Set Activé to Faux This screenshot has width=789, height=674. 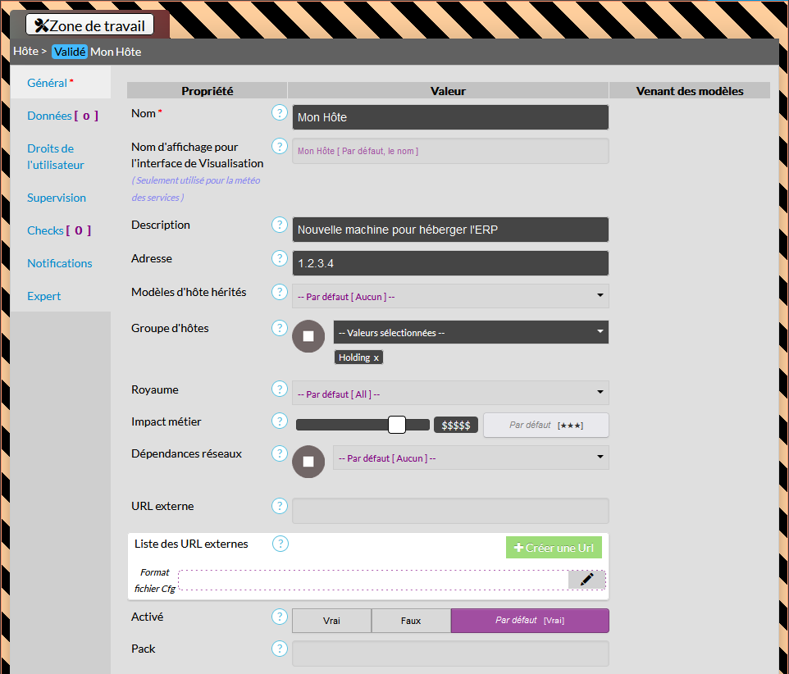pos(411,621)
